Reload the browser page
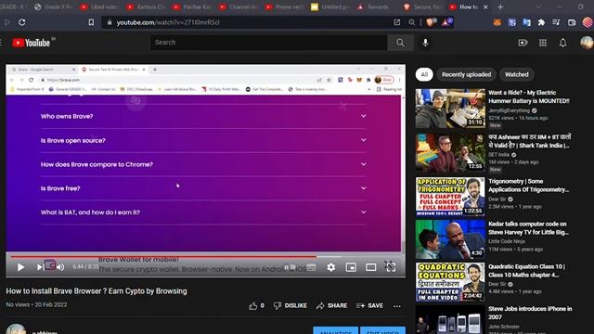The image size is (594, 334). pos(22,22)
